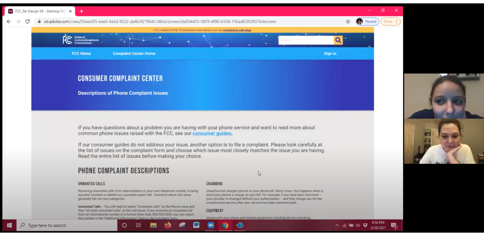484x236 pixels.
Task: Click the "CRAMMING" section heading
Action: pos(214,184)
